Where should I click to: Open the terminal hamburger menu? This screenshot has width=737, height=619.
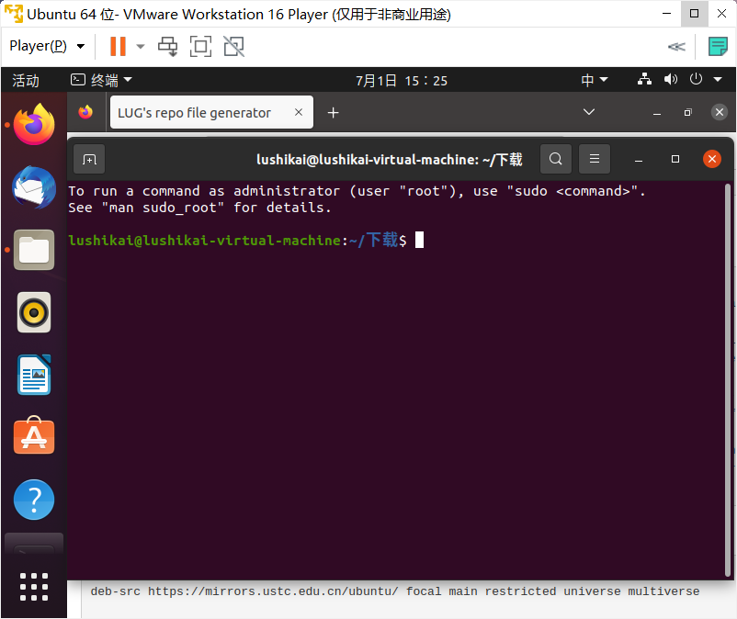595,159
